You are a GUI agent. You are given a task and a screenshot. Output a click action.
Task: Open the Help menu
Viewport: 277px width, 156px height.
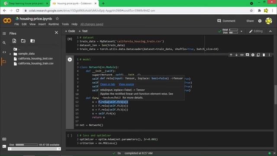pyautogui.click(x=74, y=24)
